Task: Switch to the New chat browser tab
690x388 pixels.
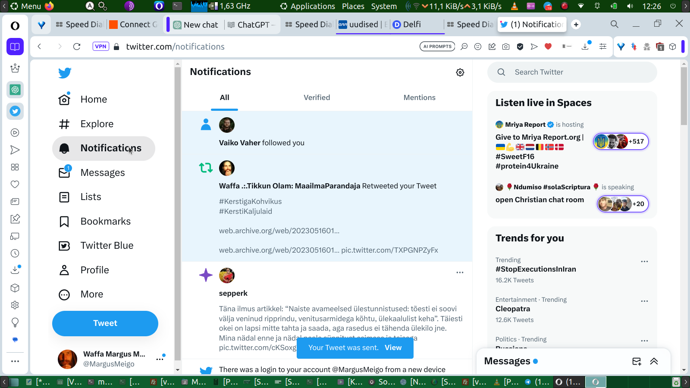Action: 195,25
